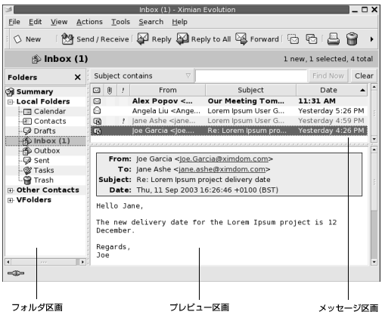
Task: Click the Copy message toolbar icon
Action: click(312, 39)
